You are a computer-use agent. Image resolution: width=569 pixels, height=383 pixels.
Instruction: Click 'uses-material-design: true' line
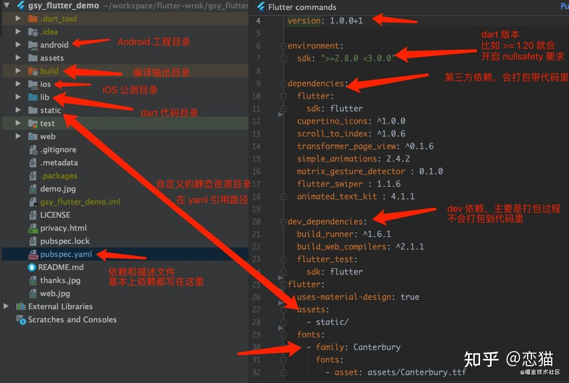coord(358,297)
